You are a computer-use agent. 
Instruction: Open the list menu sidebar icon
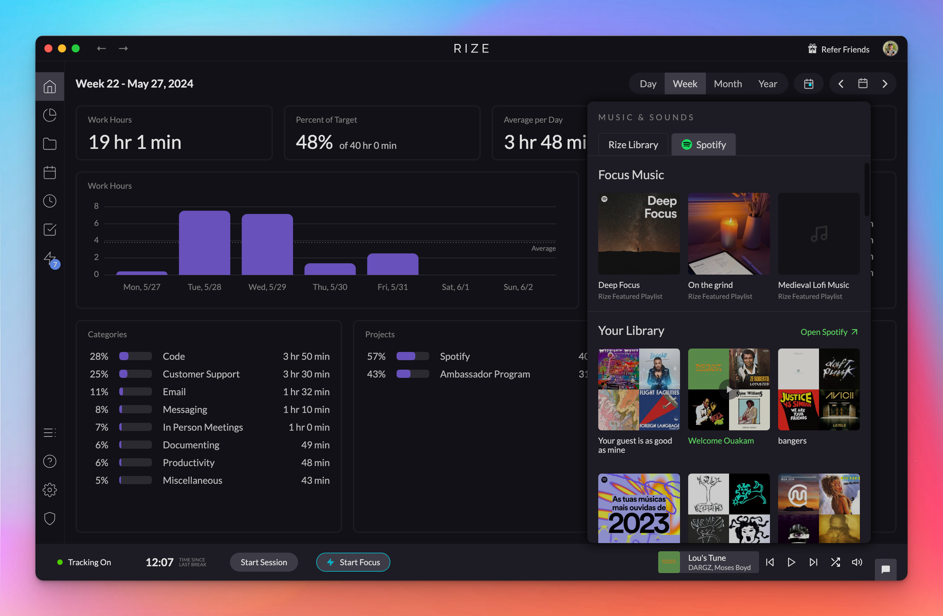pos(49,433)
